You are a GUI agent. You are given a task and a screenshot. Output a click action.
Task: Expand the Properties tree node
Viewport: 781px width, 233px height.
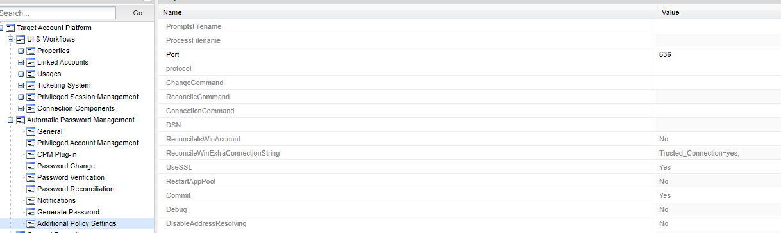click(x=21, y=51)
